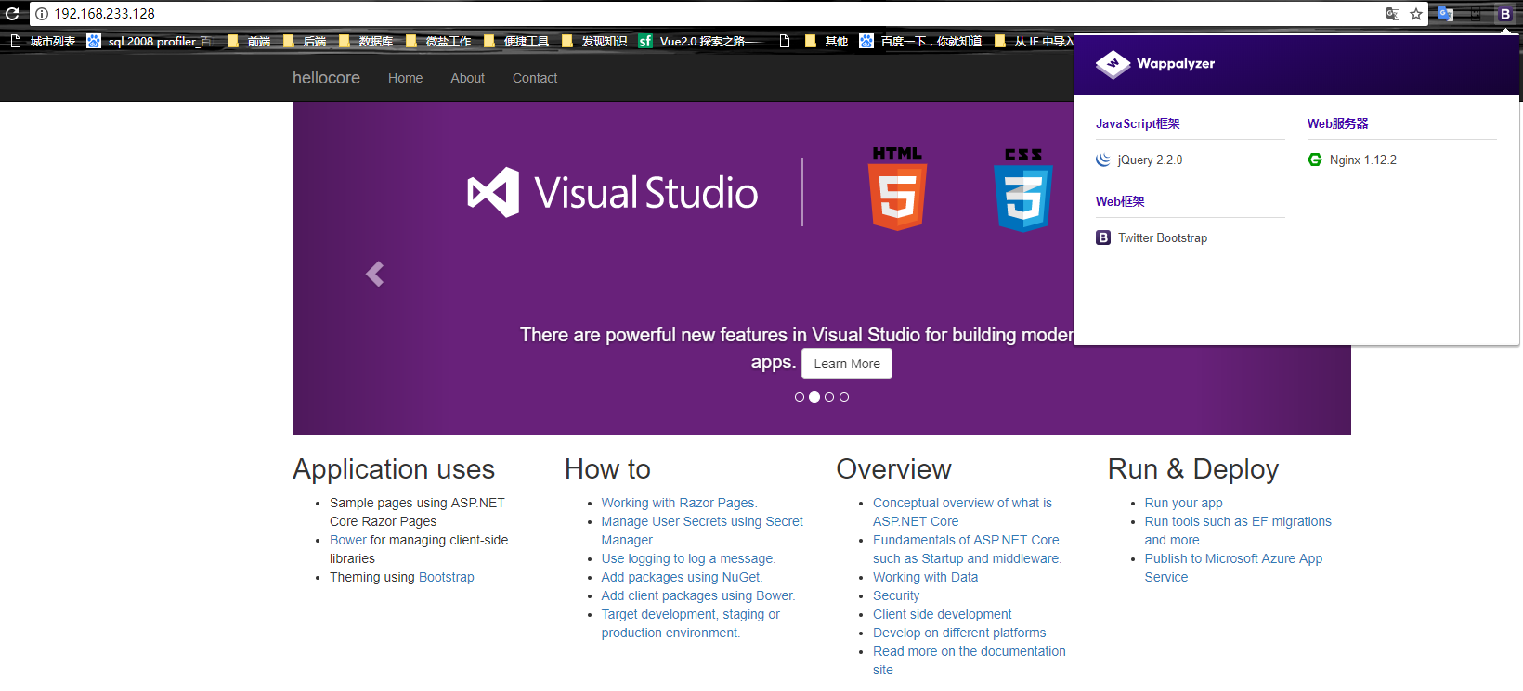Open Use logging to log a message
Image resolution: width=1523 pixels, height=691 pixels.
click(688, 558)
